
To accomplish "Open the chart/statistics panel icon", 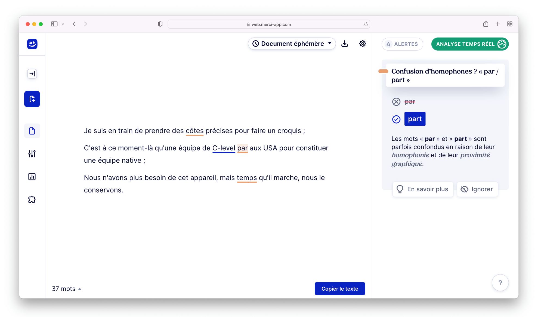I will tap(32, 177).
